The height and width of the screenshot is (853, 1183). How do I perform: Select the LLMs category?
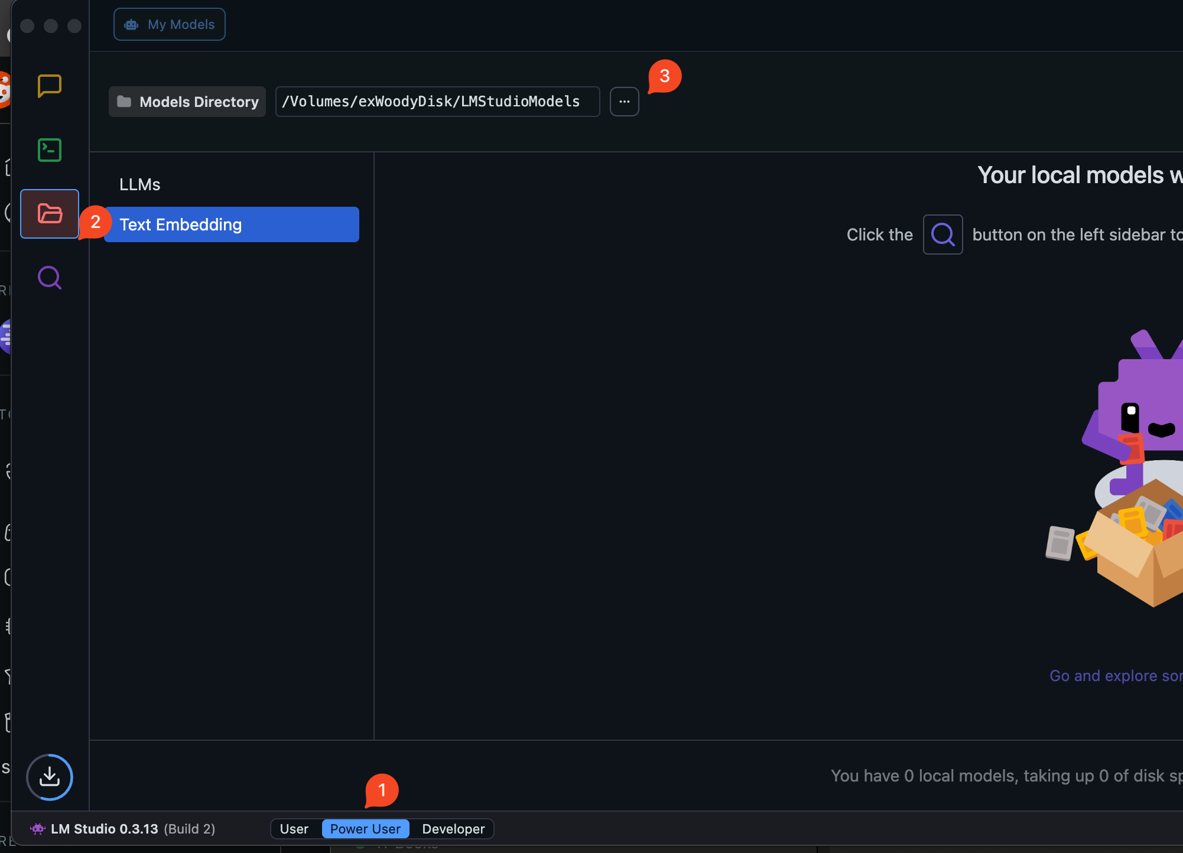(140, 184)
